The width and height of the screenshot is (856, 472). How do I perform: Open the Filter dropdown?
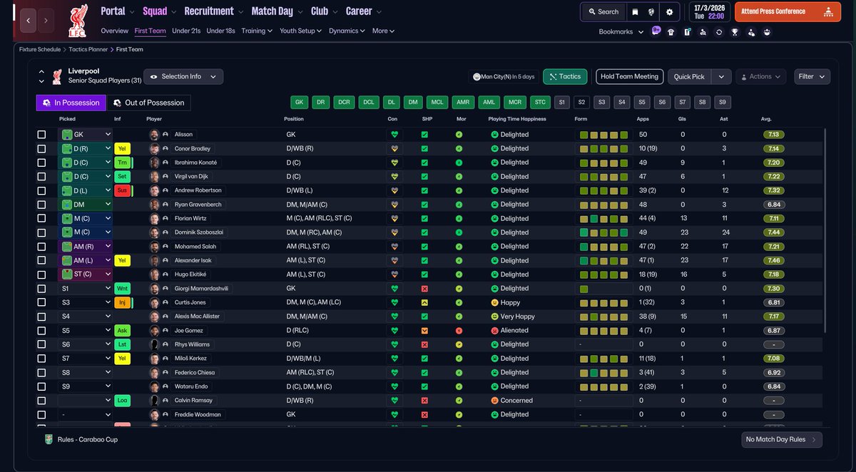point(812,76)
